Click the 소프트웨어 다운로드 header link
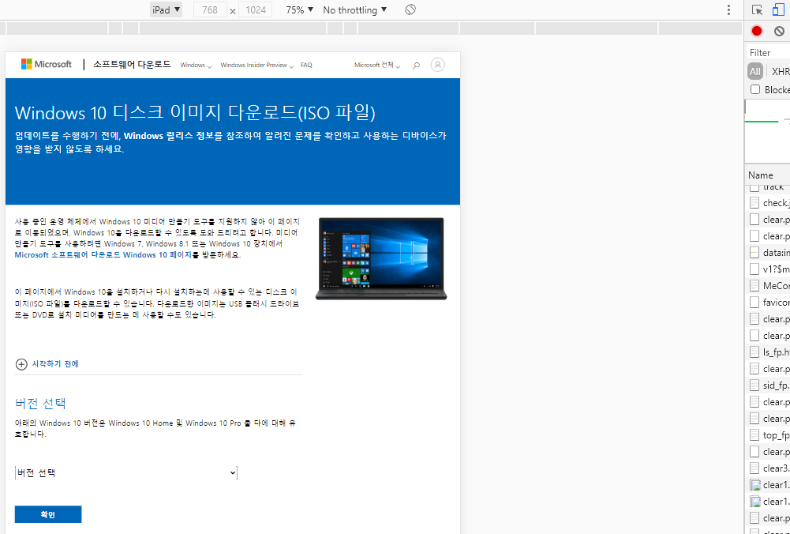Screen dimensions: 790x534 132,65
